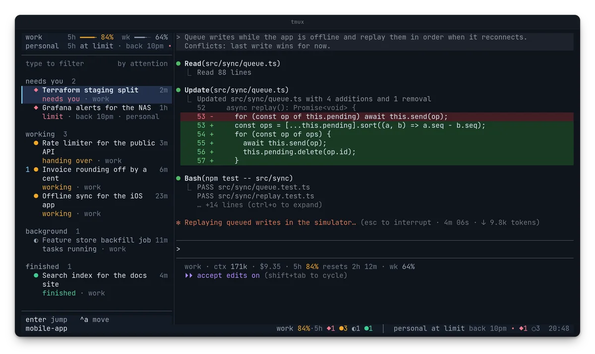Click the half-circle count 1 in the status bar
Viewport: 595px width, 354px height.
coord(356,329)
